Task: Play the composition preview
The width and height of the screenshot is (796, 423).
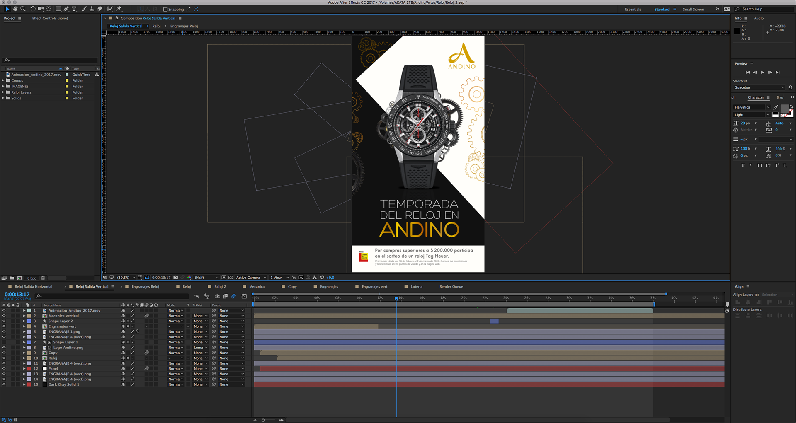Action: 762,72
